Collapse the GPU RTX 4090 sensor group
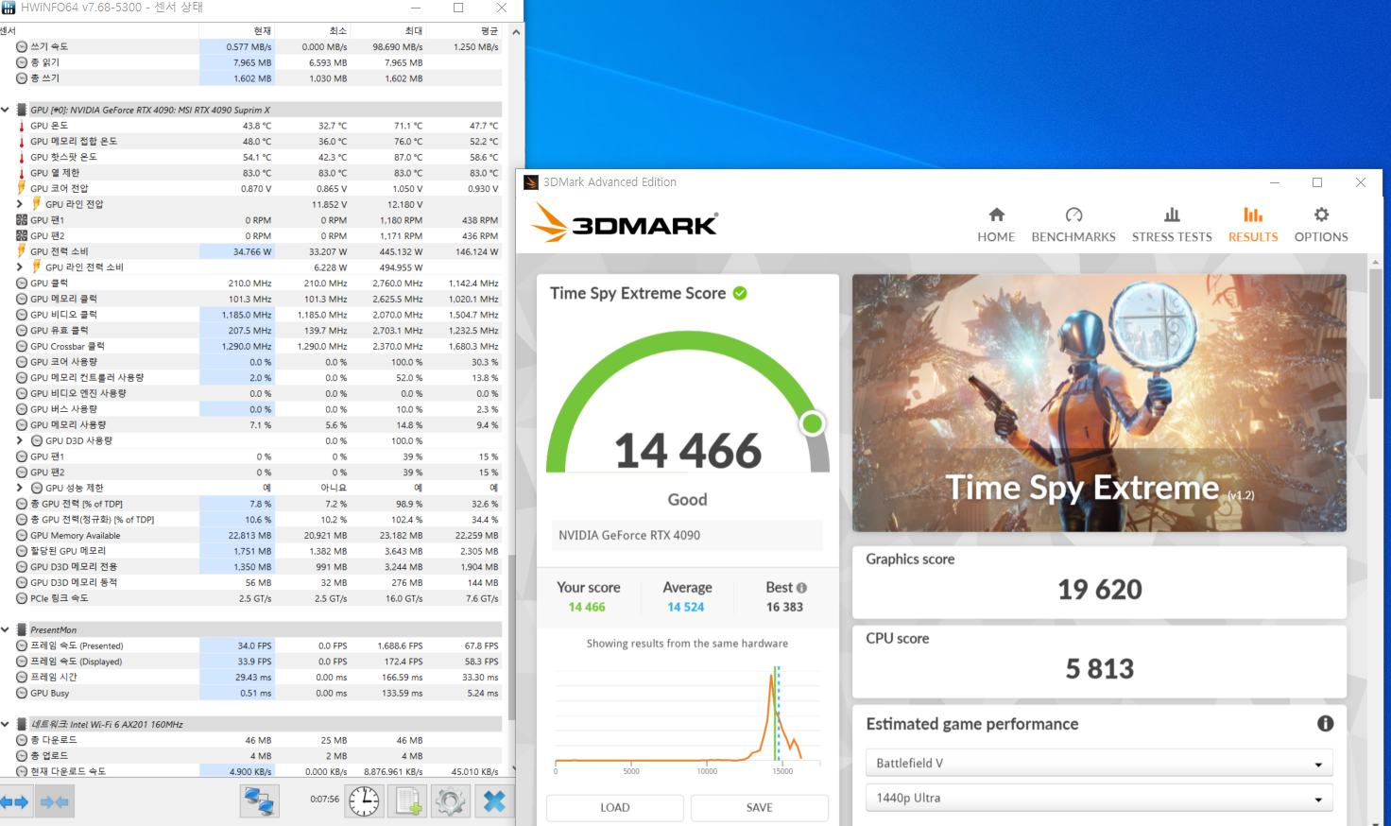Screen dimensions: 1391x826 [x=6, y=110]
